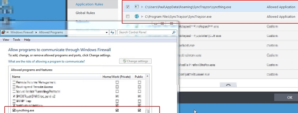Click the scrollbar thumb beside the syncthing.exe row
The width and height of the screenshot is (298, 113).
click(x=147, y=111)
